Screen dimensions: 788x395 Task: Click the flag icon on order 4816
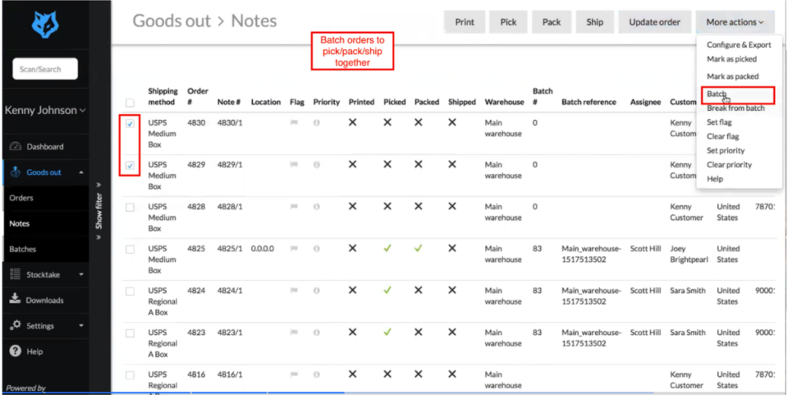pyautogui.click(x=294, y=374)
